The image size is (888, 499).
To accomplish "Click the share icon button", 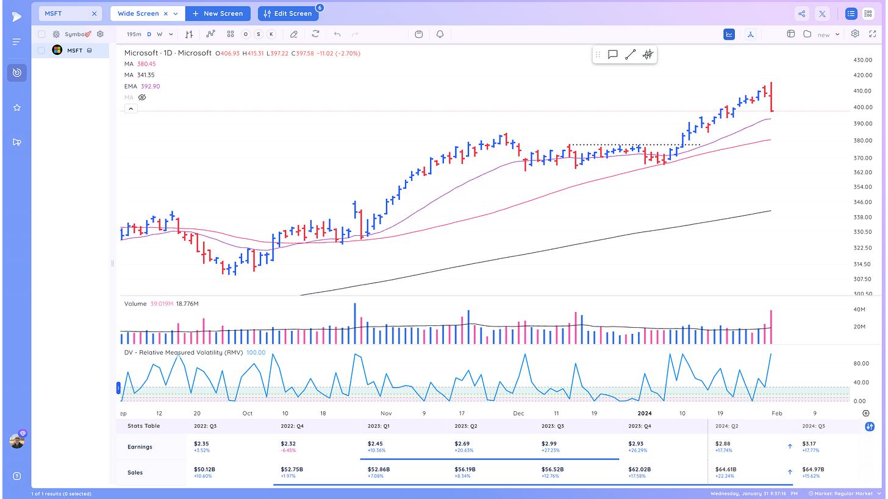I will click(x=802, y=13).
